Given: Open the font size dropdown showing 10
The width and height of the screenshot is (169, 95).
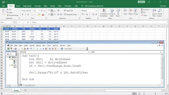Looking at the screenshot, I should (x=39, y=11).
